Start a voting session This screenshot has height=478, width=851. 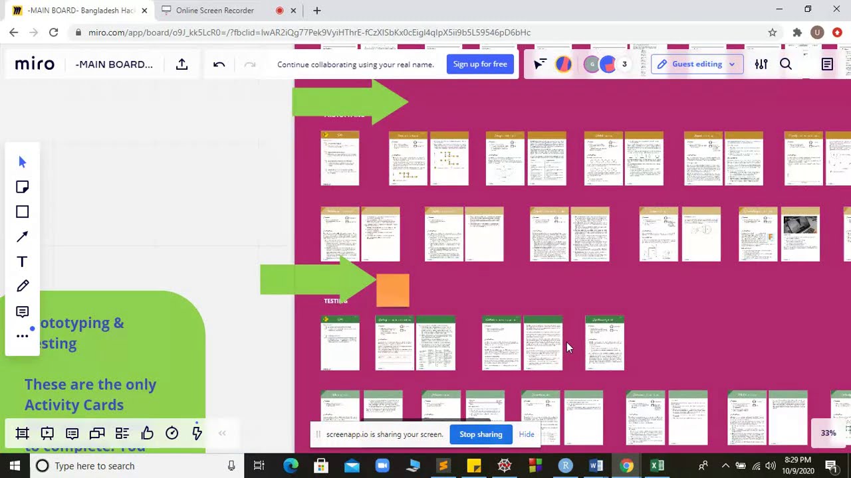click(x=147, y=434)
